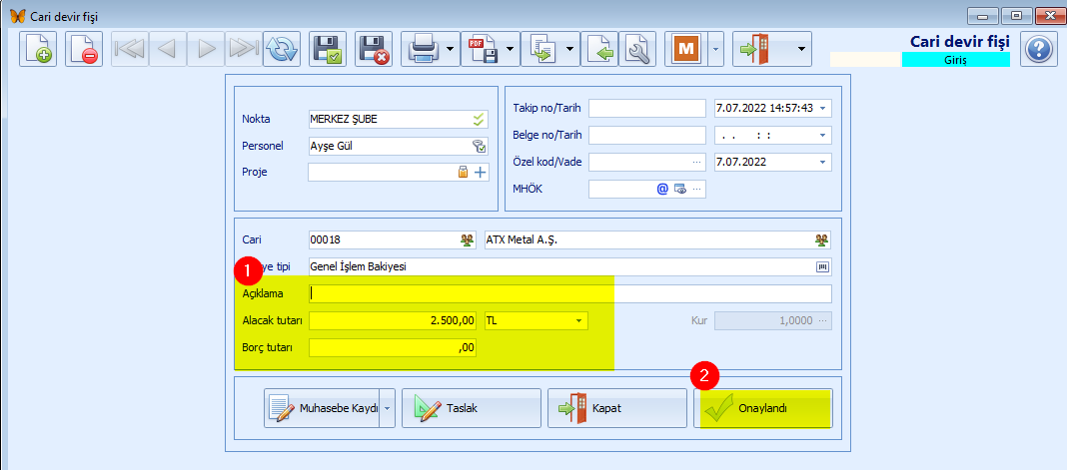Export to PDF with the PDF floppy icon
Viewport: 1067px width, 470px height.
(483, 49)
